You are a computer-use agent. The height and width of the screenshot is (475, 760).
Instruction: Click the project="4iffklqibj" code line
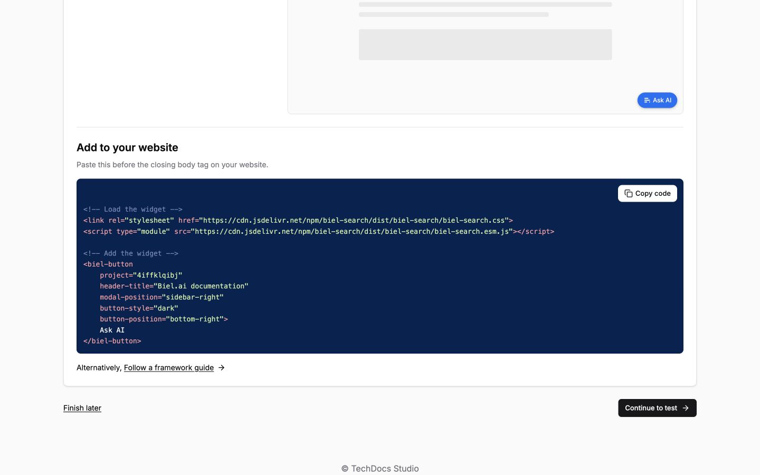tap(141, 275)
